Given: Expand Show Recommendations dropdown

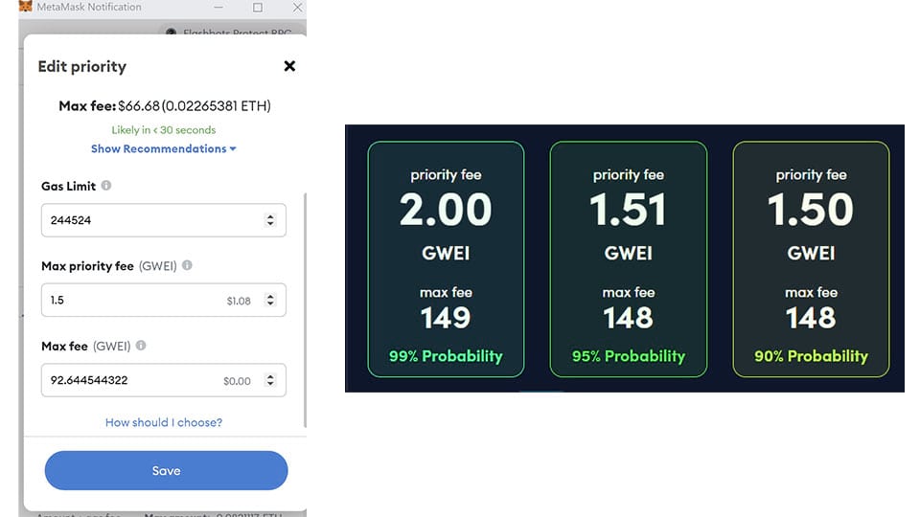Looking at the screenshot, I should 164,149.
